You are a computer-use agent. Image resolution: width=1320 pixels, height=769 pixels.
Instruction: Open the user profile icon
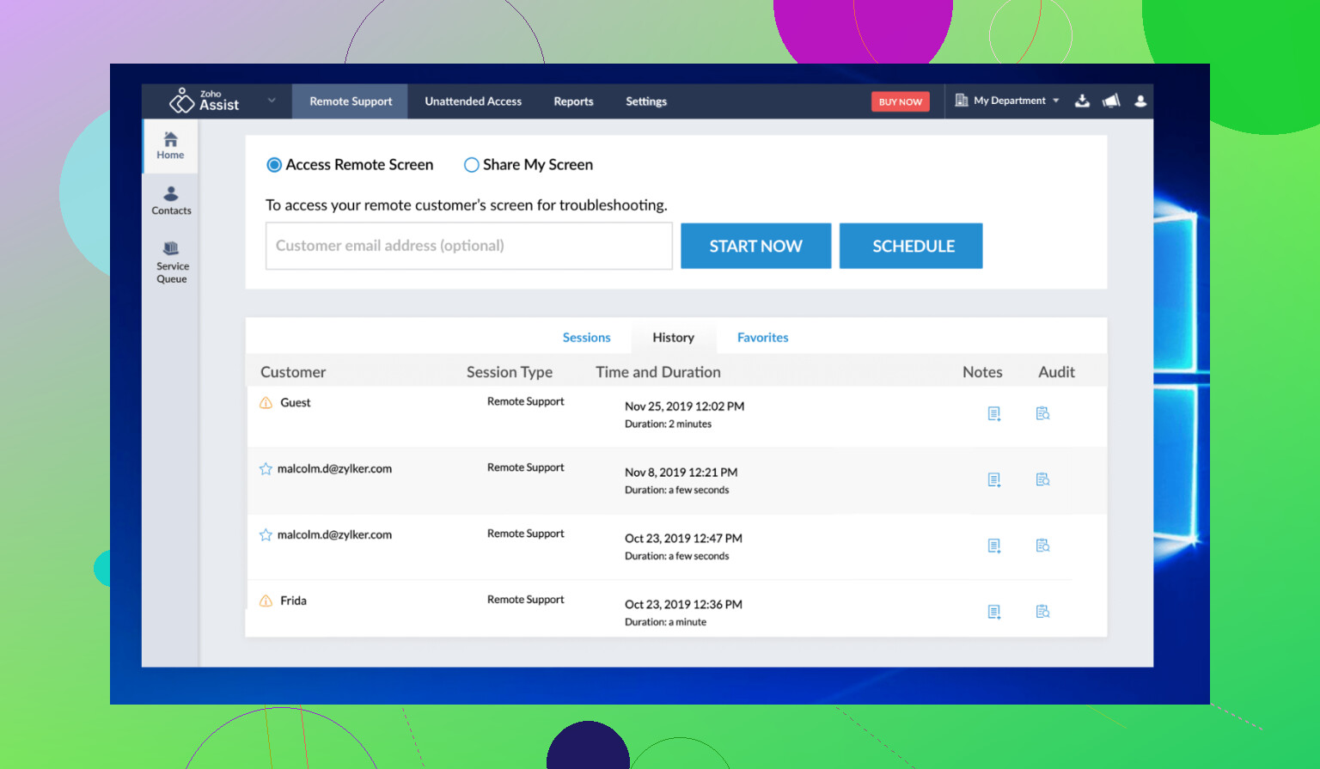[1140, 101]
